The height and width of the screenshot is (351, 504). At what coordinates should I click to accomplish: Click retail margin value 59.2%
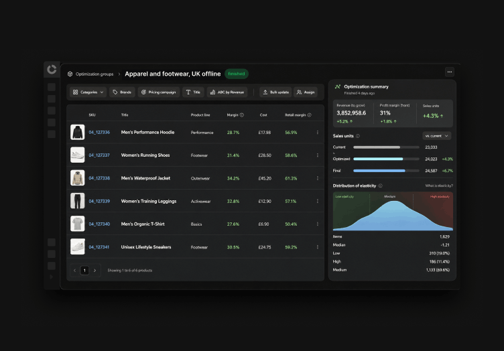tap(291, 247)
